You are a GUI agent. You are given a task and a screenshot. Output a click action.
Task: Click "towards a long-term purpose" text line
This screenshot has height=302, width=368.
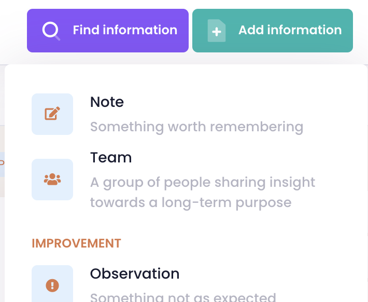(x=191, y=202)
